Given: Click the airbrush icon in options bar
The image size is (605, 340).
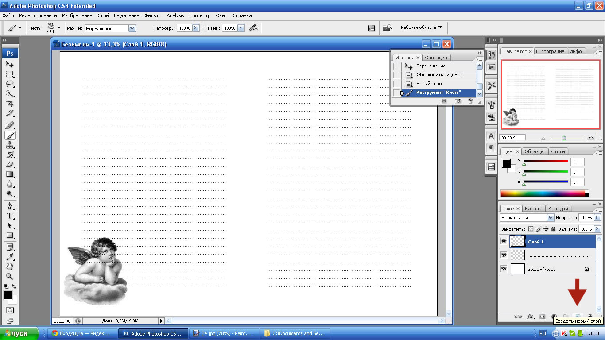Looking at the screenshot, I should coord(253,28).
